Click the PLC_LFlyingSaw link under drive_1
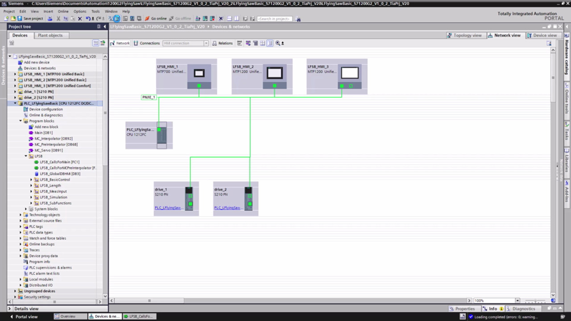 (168, 208)
